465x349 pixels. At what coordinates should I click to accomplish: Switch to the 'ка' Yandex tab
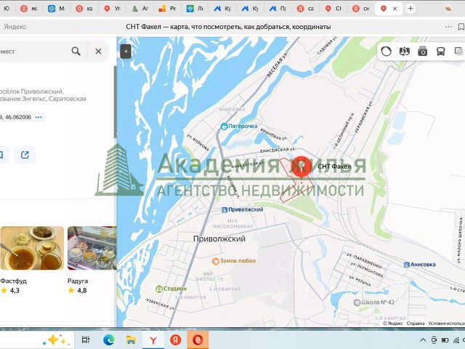coord(84,9)
